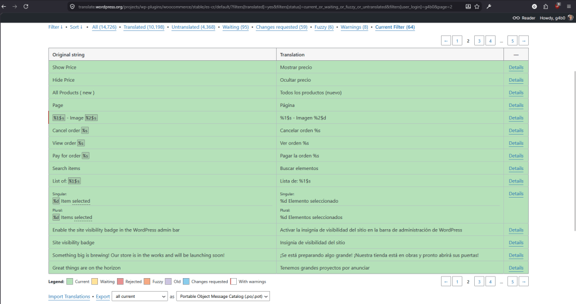The image size is (576, 304).
Task: Go to page 3 in the top pagination
Action: (479, 41)
